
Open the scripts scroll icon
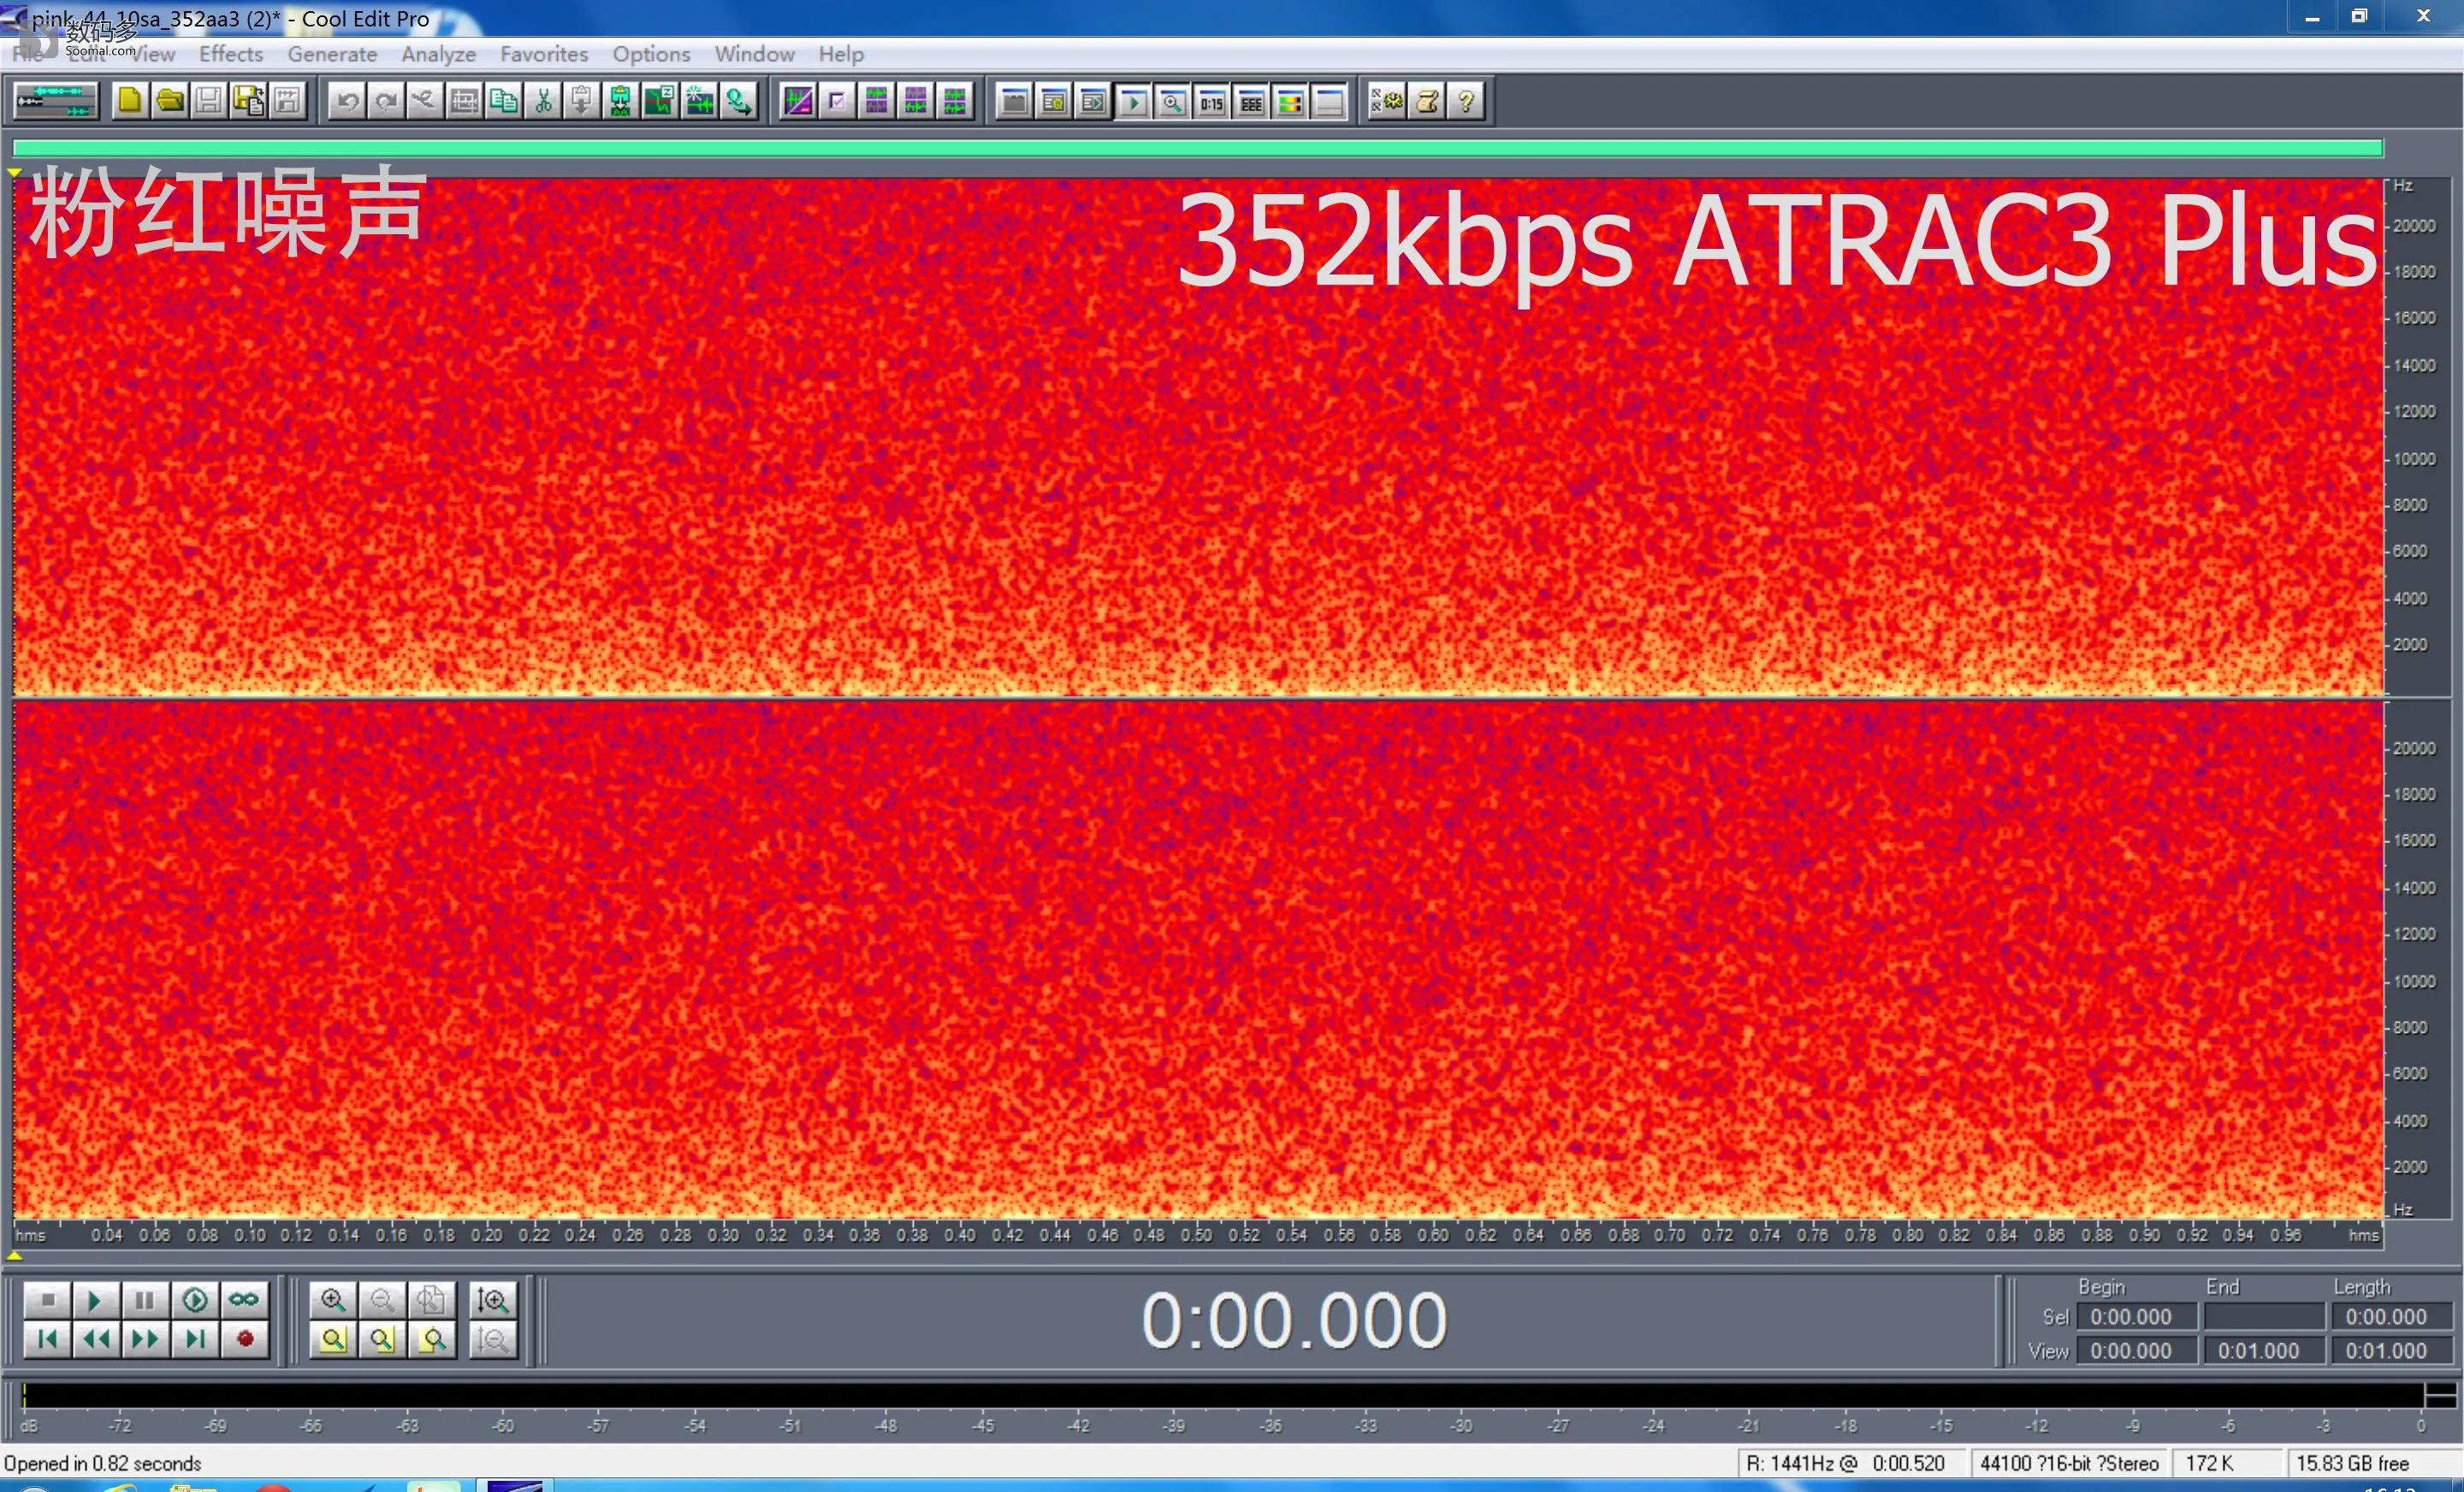pos(1427,101)
